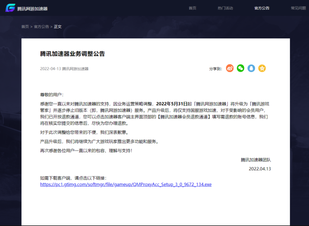Click the Tencent accelerator logo icon
The image size is (309, 226).
pos(10,8)
